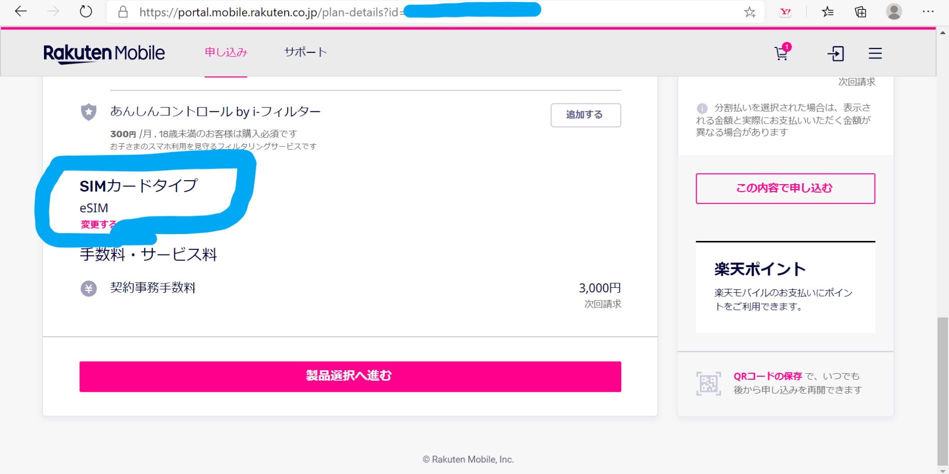Open the favorites list icon

(828, 12)
